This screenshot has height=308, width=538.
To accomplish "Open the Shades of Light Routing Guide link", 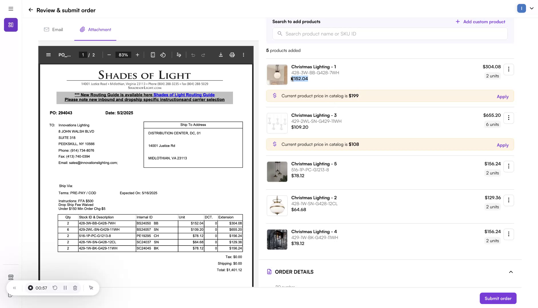I will [x=184, y=95].
